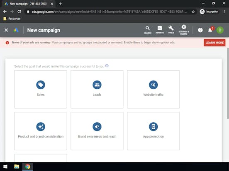229x171 pixels.
Task: Click the page vertical scrollbar
Action: [x=228, y=83]
